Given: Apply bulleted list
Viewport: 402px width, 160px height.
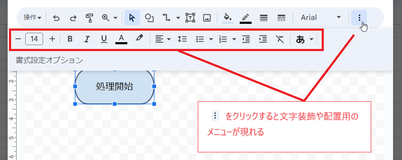Looking at the screenshot, I should tap(200, 39).
